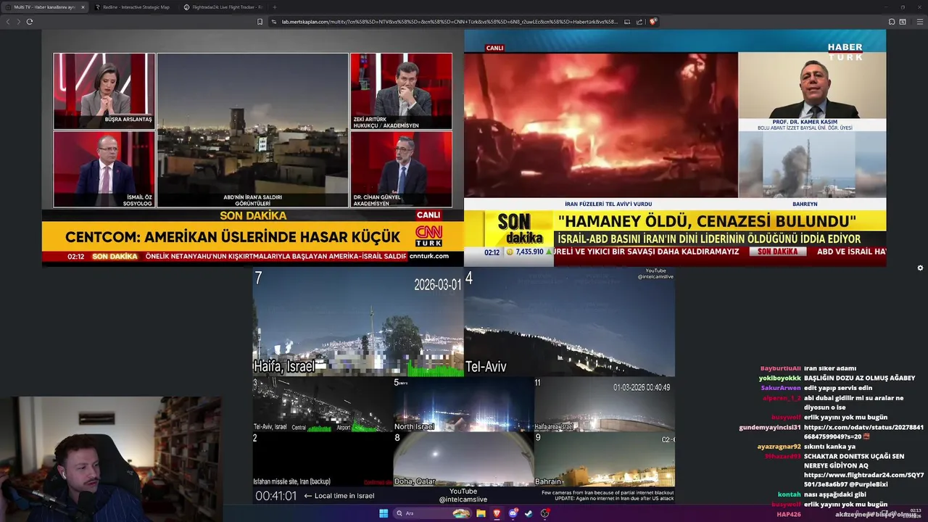Go forward in the browser

point(19,22)
